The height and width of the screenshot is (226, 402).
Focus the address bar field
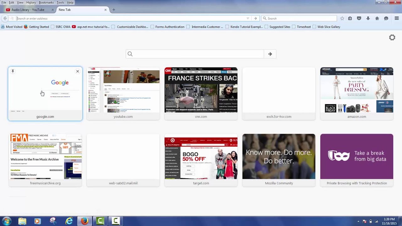(x=130, y=19)
